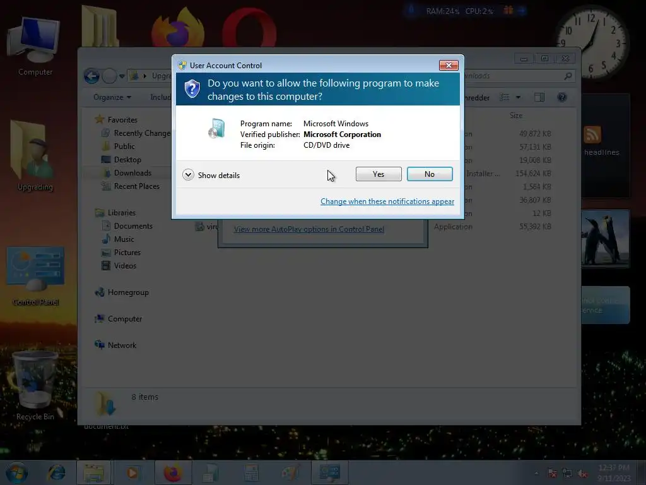Launch Internet Explorer from taskbar
The height and width of the screenshot is (485, 646).
[56, 472]
